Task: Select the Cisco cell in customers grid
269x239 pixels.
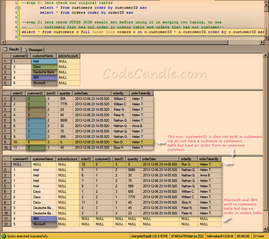Action: 44,67
